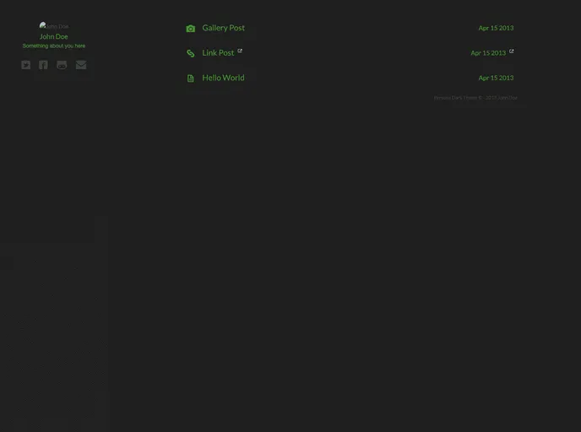Click the Gallery Post date Apr 15 2013
This screenshot has width=581, height=432.
[496, 28]
